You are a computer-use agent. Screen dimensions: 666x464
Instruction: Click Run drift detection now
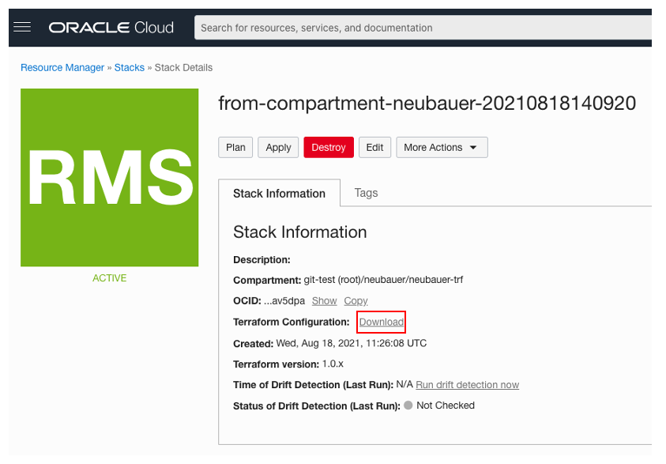pos(467,385)
